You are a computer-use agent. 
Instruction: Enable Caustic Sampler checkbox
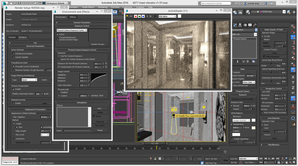coord(13,57)
